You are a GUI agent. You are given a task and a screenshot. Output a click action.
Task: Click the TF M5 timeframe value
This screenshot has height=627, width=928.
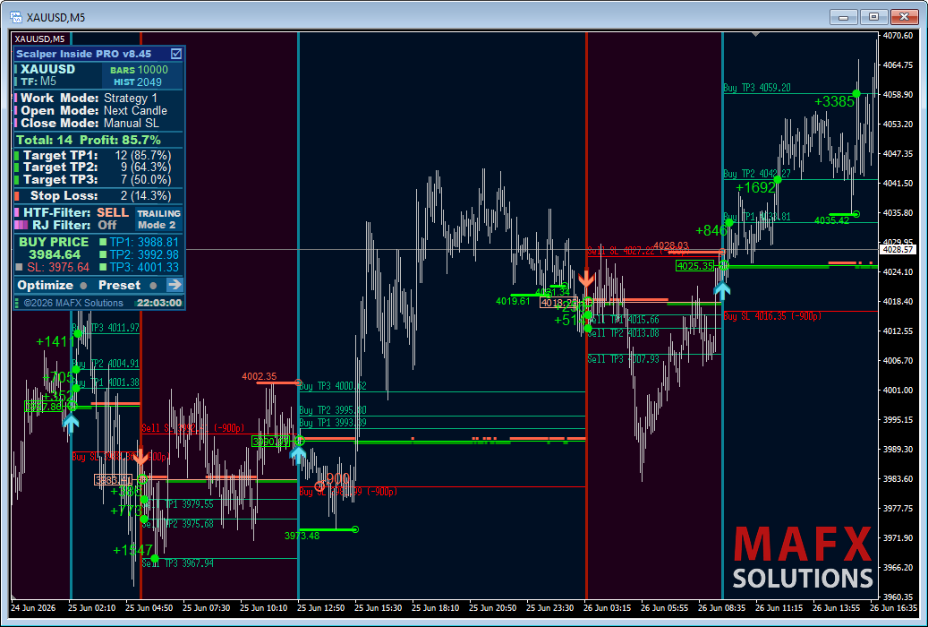48,82
